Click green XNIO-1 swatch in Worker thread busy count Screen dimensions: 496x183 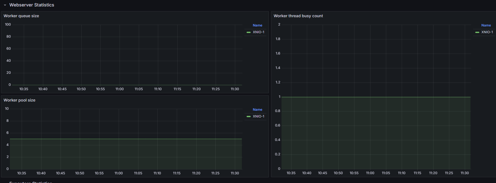click(477, 32)
